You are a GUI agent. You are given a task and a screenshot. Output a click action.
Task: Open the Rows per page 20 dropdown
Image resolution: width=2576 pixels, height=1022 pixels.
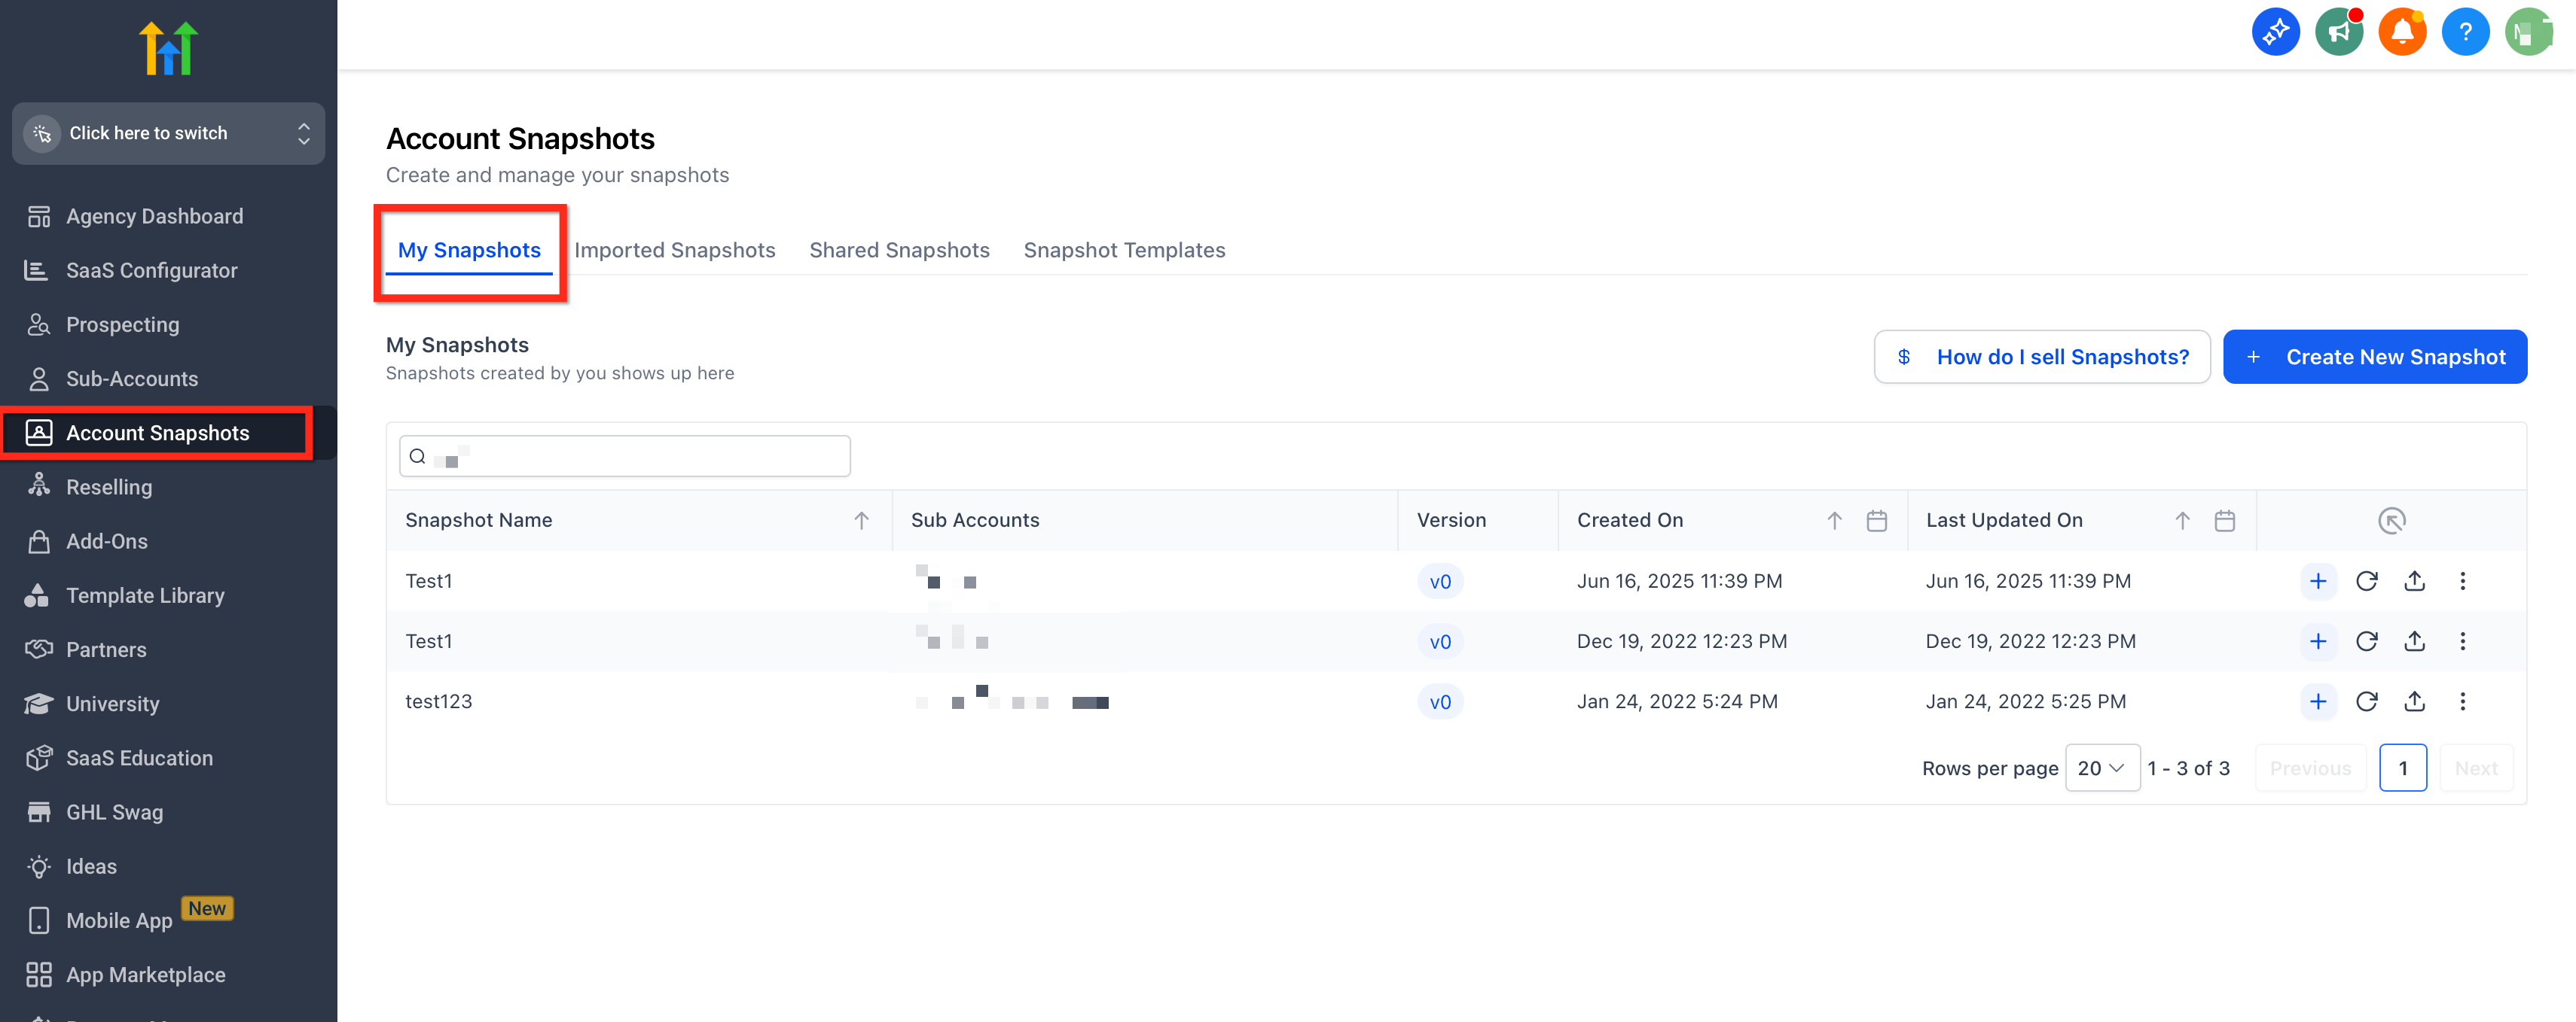[2101, 768]
